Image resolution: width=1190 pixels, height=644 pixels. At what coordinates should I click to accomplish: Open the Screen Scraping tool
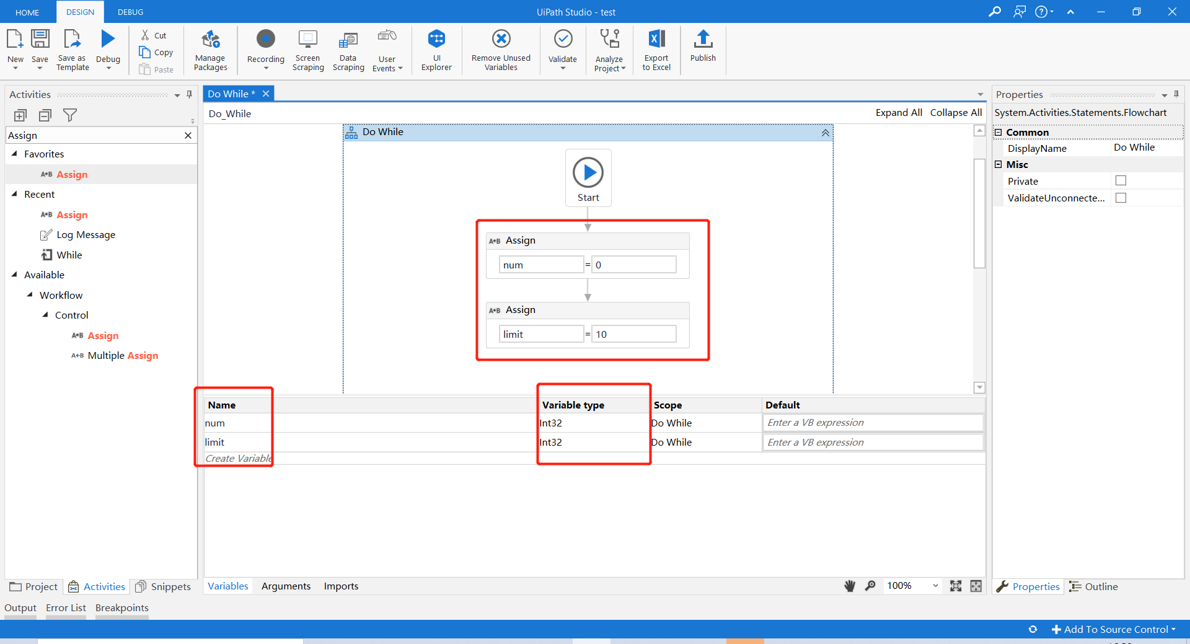coord(307,50)
